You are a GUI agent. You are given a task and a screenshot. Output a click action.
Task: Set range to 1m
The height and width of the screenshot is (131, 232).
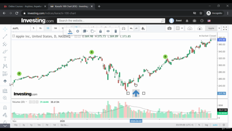click(x=39, y=125)
